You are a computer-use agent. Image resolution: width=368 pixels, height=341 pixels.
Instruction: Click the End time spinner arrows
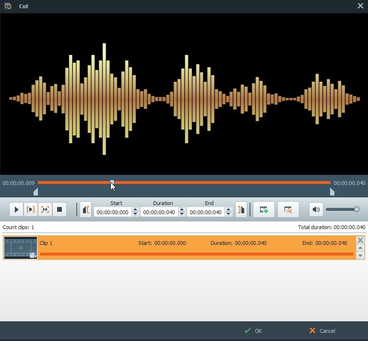coord(228,212)
